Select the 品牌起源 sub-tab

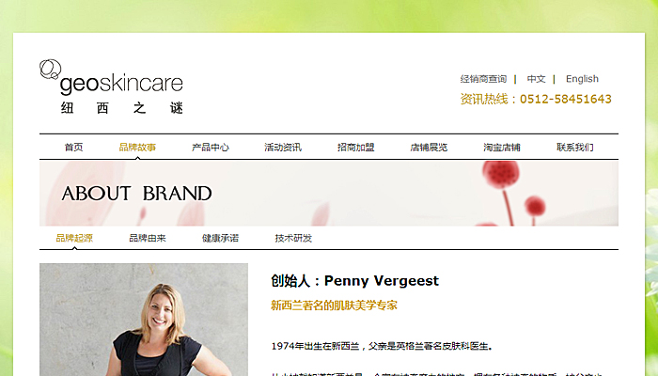[74, 239]
